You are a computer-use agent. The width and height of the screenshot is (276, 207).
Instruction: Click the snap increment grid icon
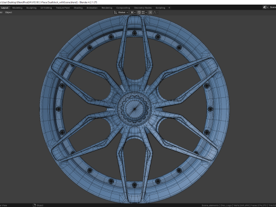pyautogui.click(x=143, y=13)
